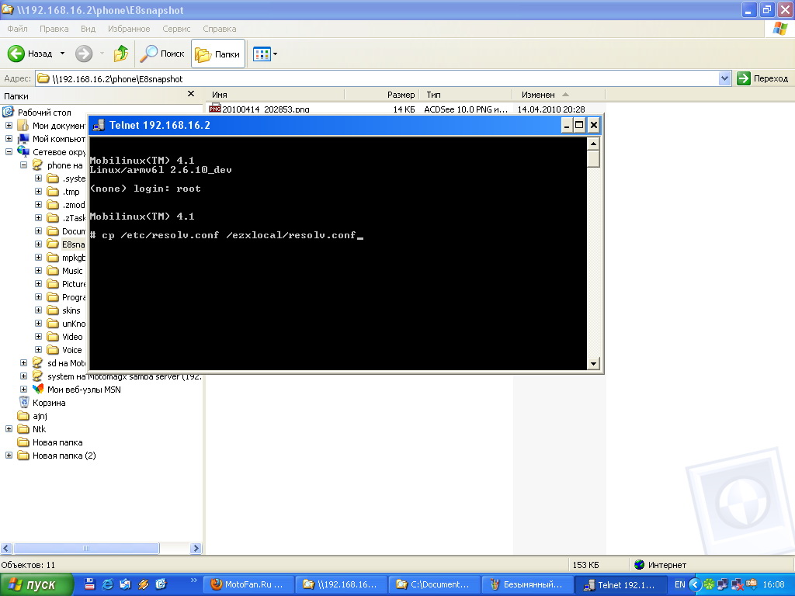Open Поиск search in Explorer toolbar
This screenshot has width=795, height=596.
pyautogui.click(x=161, y=54)
